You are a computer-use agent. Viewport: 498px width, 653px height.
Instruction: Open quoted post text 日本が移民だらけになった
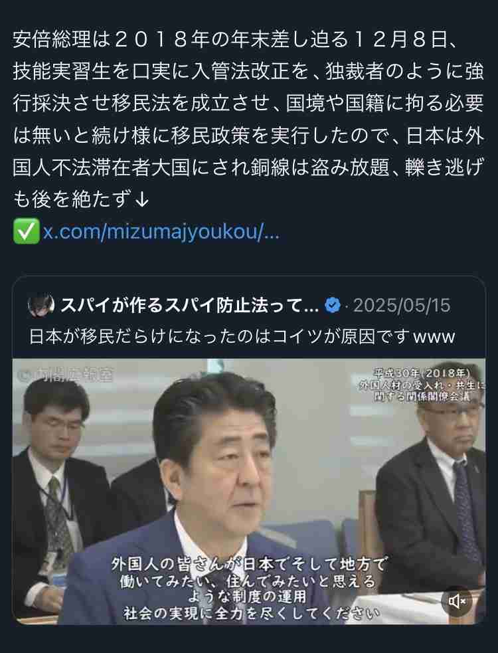pyautogui.click(x=242, y=336)
